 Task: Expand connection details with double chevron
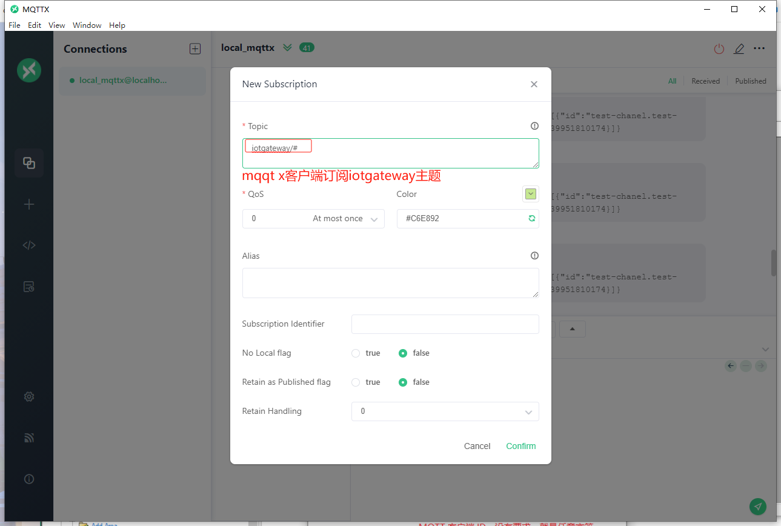point(287,48)
